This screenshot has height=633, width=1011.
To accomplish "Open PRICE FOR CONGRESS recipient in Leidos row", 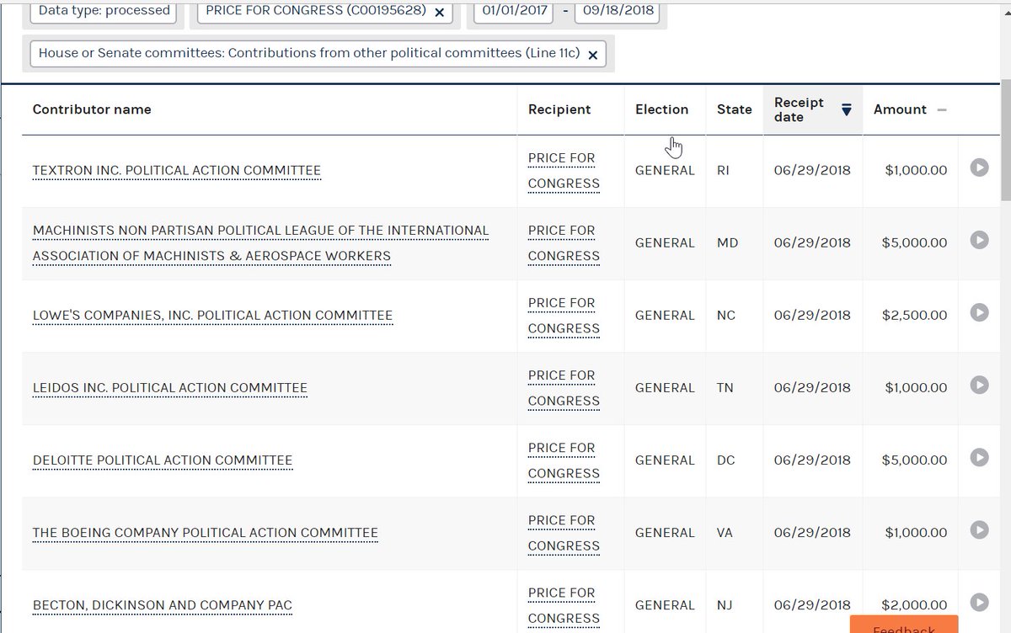I will pos(564,388).
